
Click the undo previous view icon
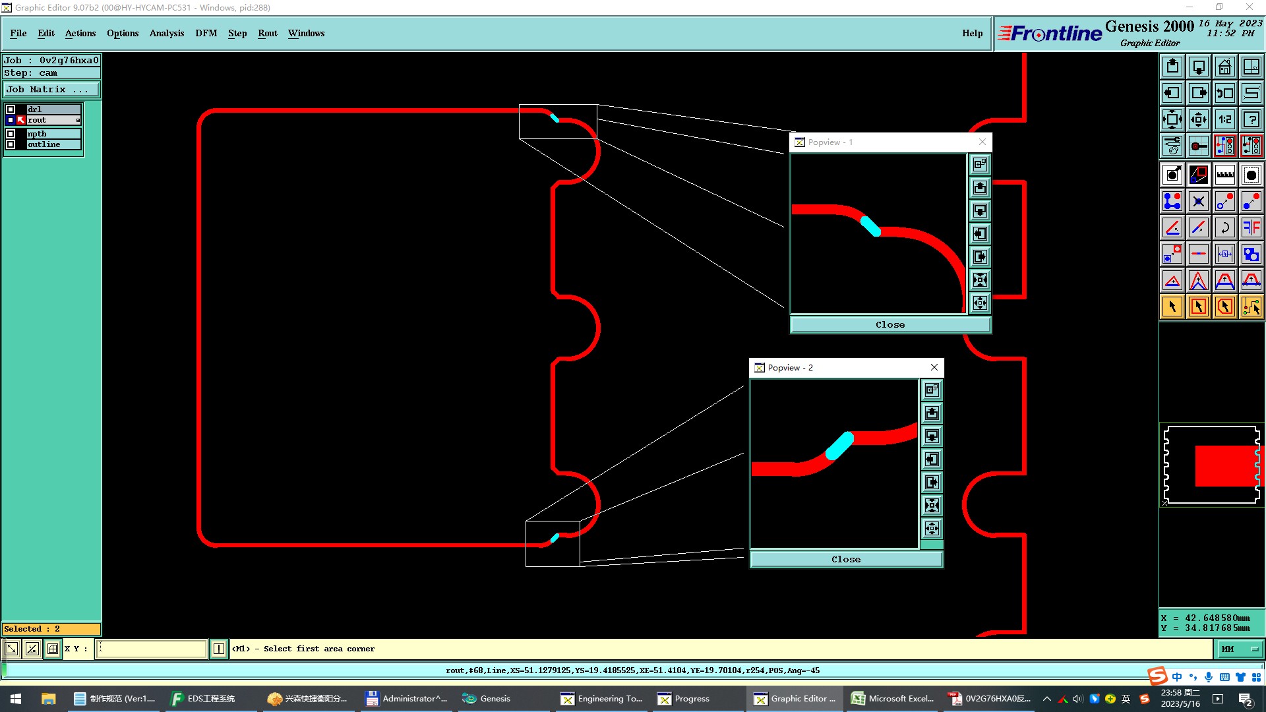(1224, 93)
